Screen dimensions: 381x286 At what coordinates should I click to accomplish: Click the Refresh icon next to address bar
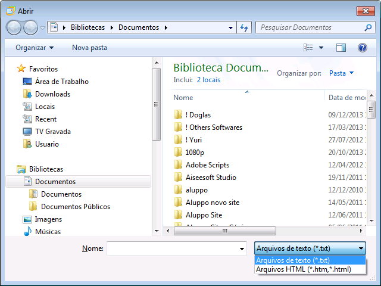coord(244,27)
